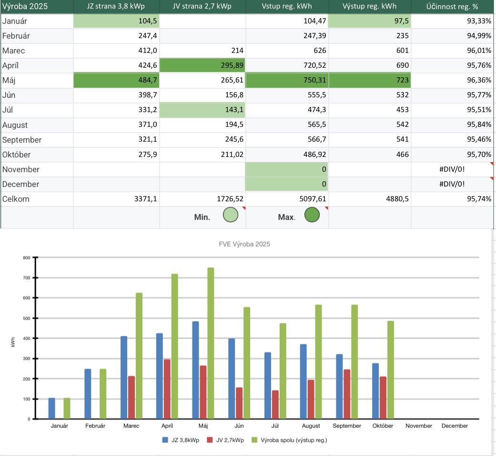
Task: Select the December row label cell
Action: [x=37, y=184]
